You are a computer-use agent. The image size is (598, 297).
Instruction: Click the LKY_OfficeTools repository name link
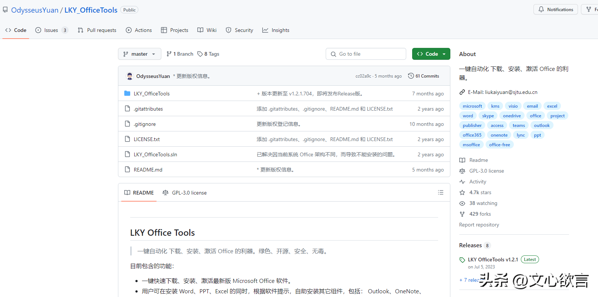point(91,10)
